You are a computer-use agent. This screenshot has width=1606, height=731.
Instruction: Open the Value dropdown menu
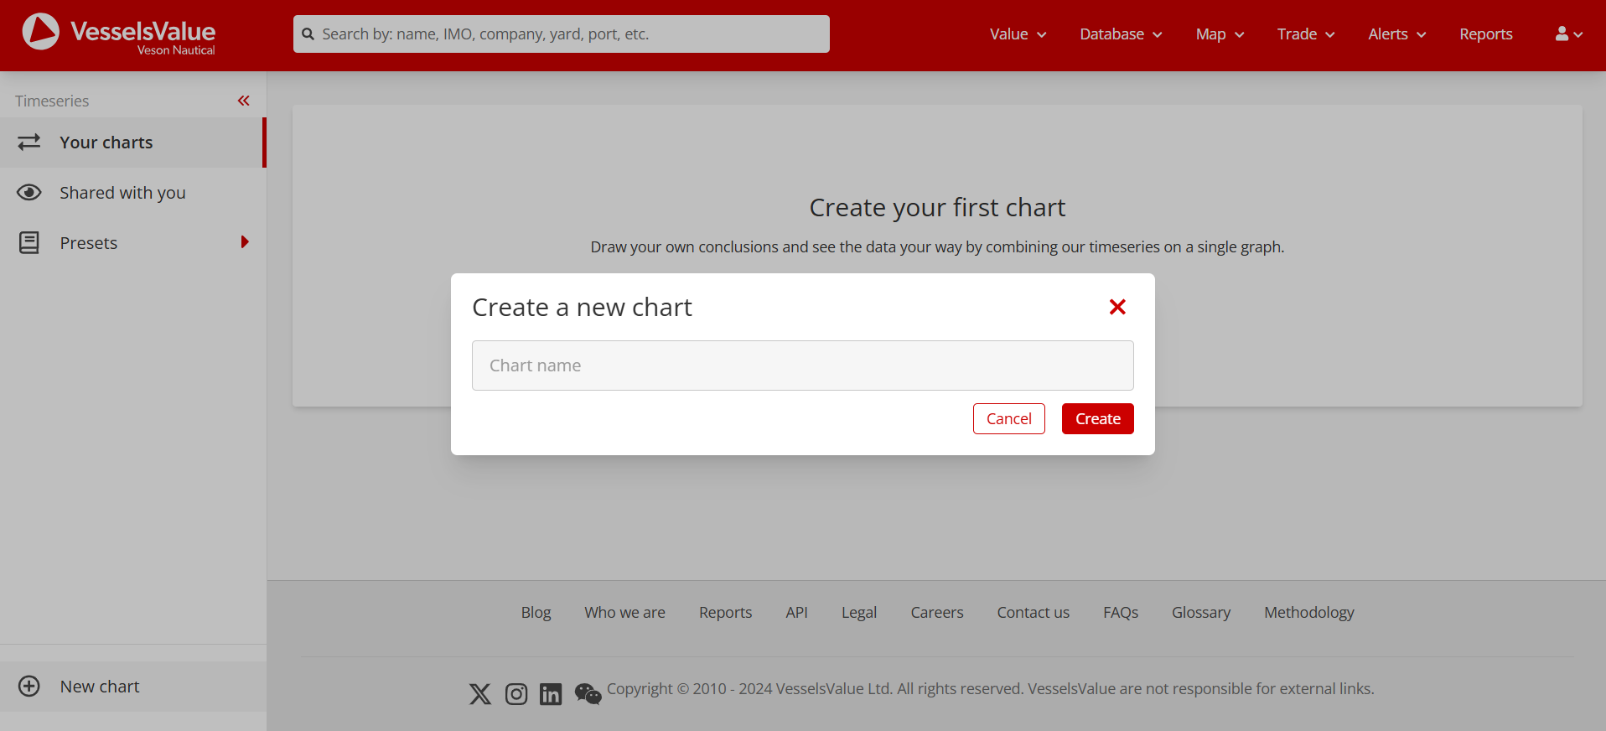(1018, 34)
